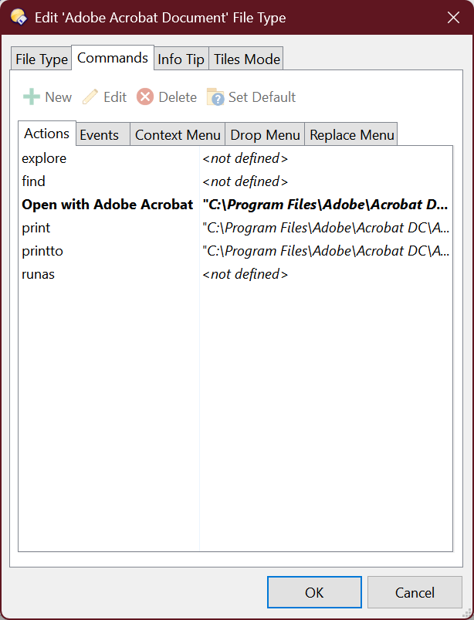474x620 pixels.
Task: Confirm with the OK button
Action: coord(314,592)
